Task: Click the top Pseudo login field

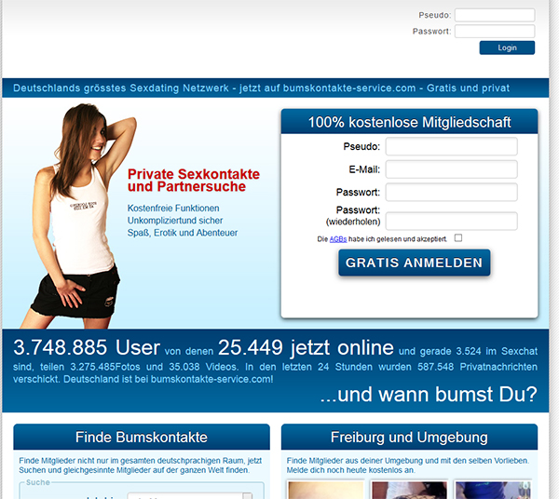Action: 495,15
